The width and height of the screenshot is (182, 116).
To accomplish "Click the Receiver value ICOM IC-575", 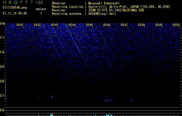I will [98, 10].
